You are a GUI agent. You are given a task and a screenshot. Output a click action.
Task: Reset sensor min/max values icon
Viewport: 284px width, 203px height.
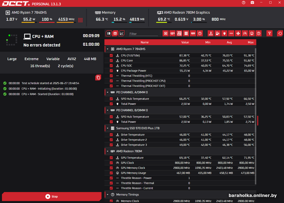point(280,33)
